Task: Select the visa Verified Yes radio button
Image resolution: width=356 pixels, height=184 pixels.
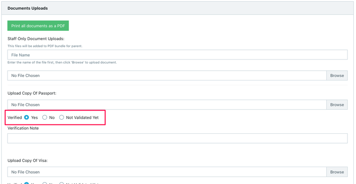Action: click(27, 183)
